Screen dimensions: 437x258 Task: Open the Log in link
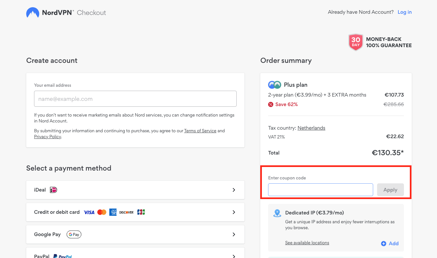(x=405, y=12)
